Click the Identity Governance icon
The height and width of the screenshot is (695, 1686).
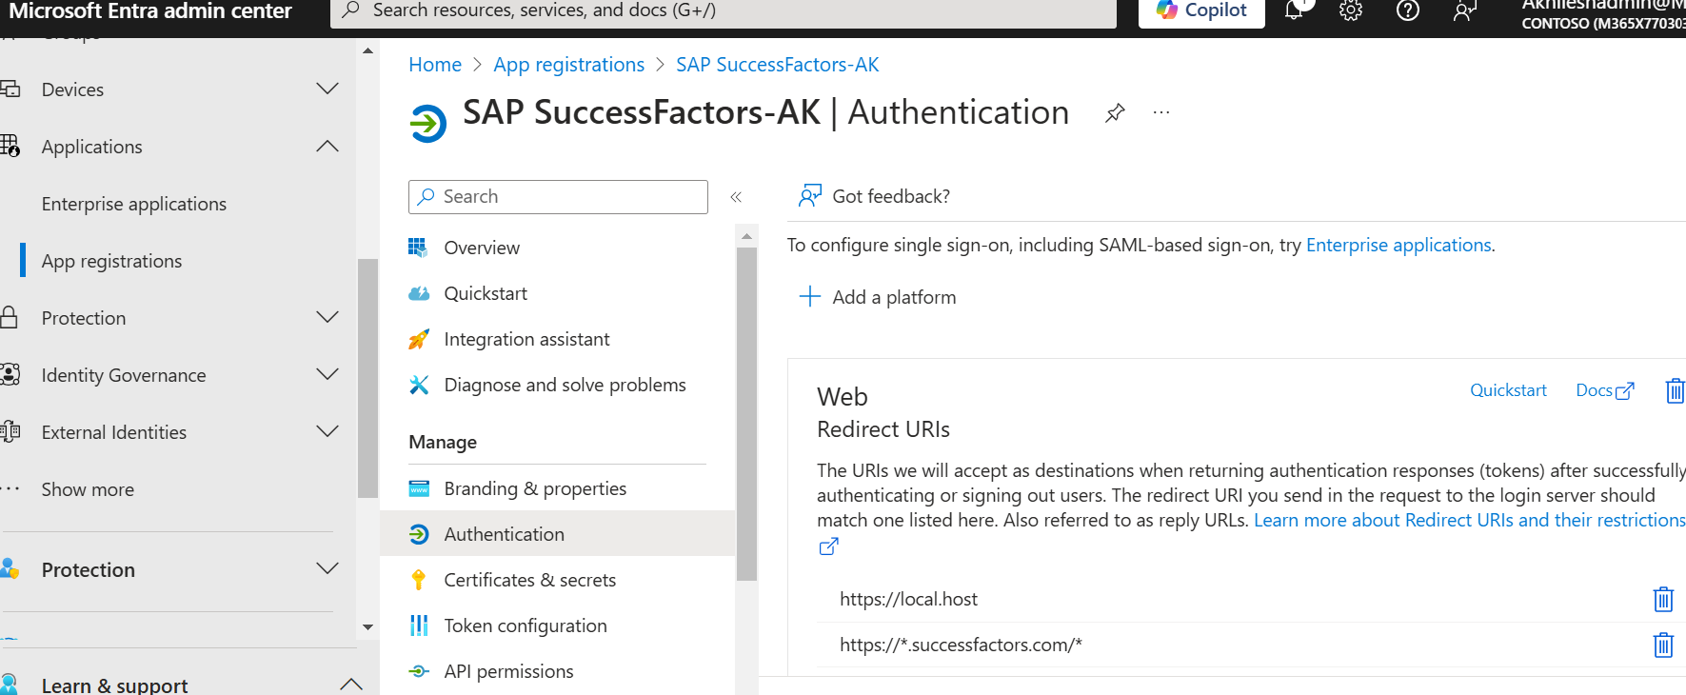point(10,374)
